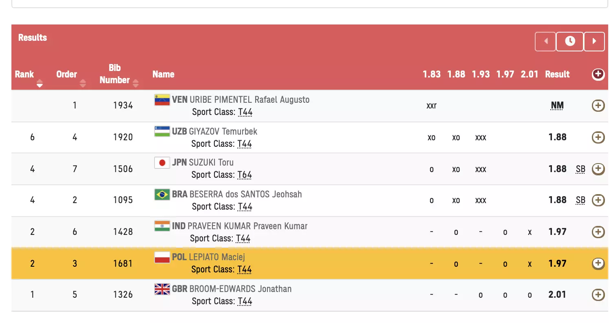
Task: Click the clock icon button
Action: click(570, 41)
